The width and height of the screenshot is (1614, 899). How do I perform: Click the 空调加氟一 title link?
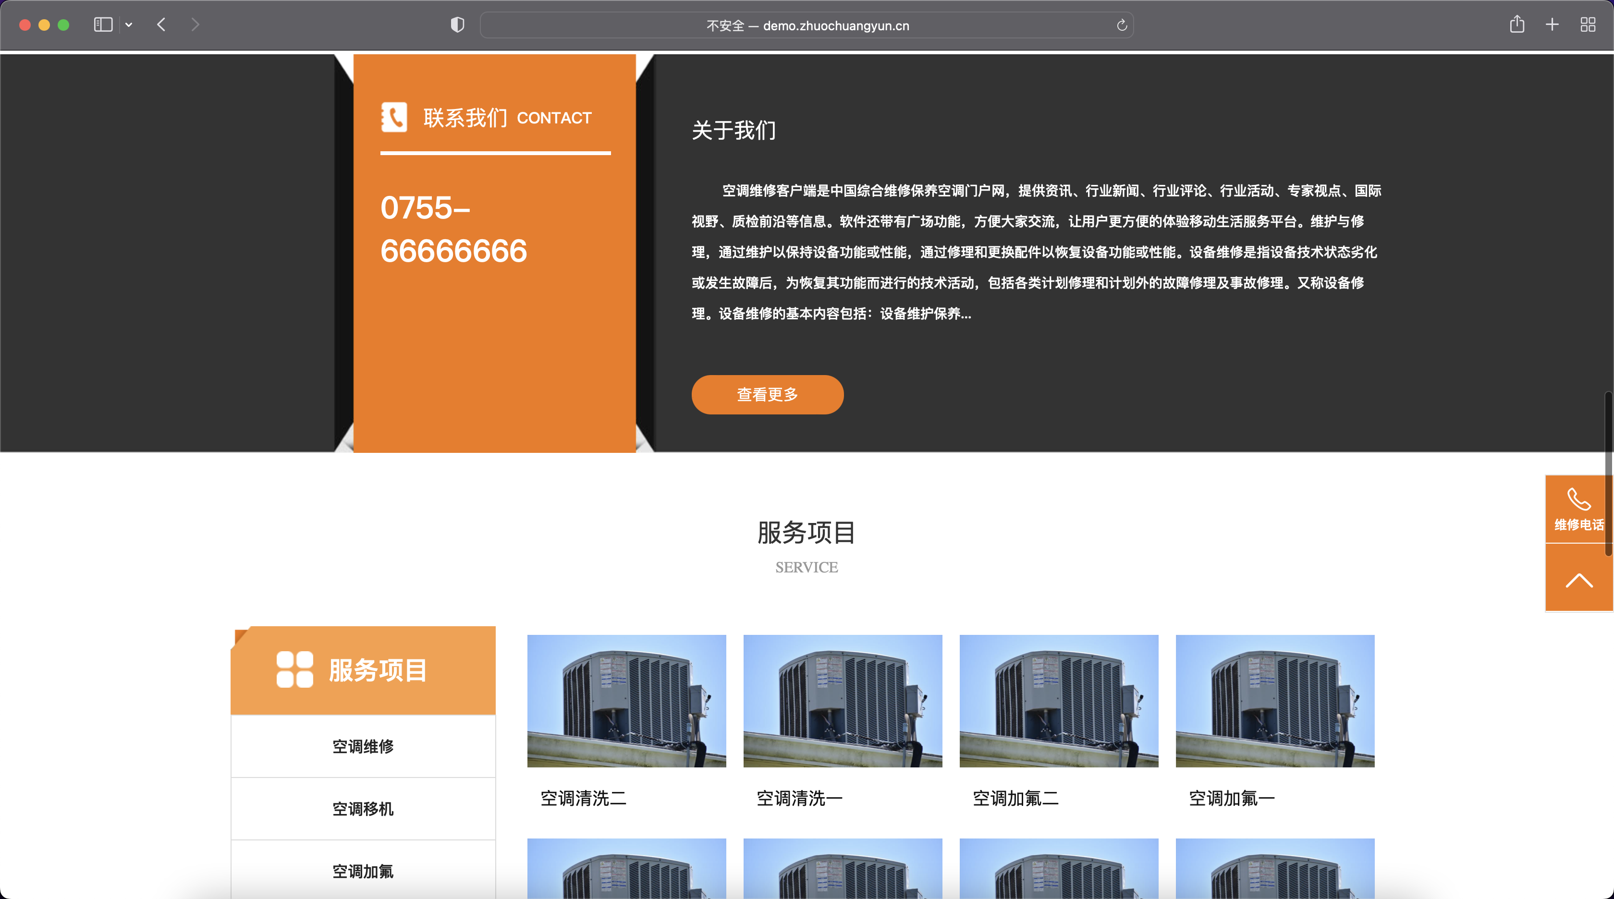point(1232,798)
